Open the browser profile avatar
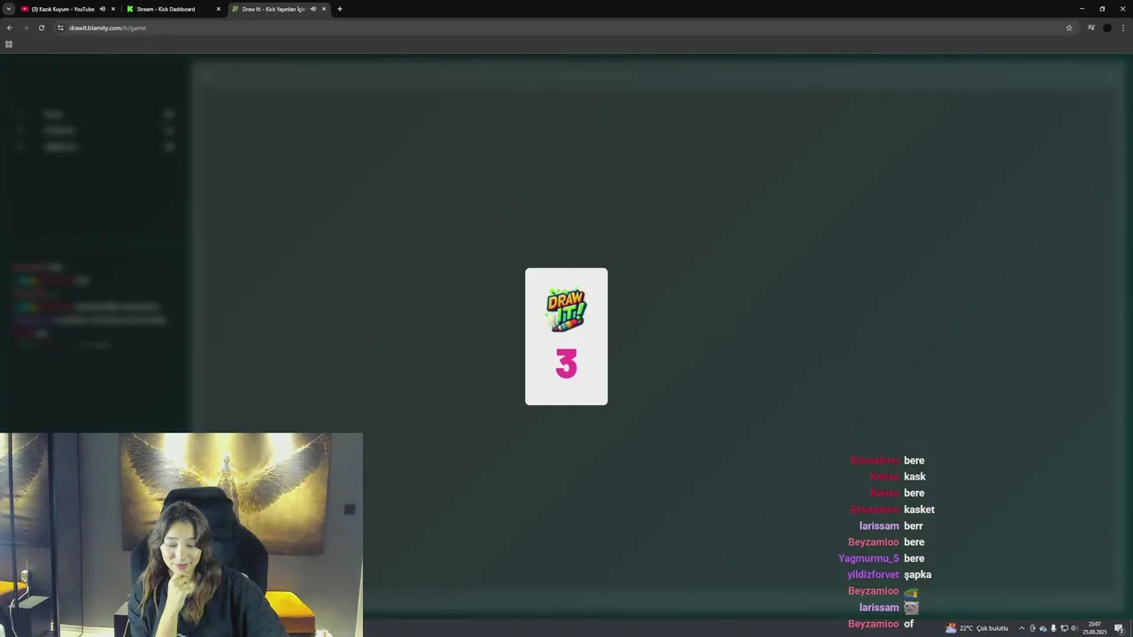1133x637 pixels. tap(1107, 27)
